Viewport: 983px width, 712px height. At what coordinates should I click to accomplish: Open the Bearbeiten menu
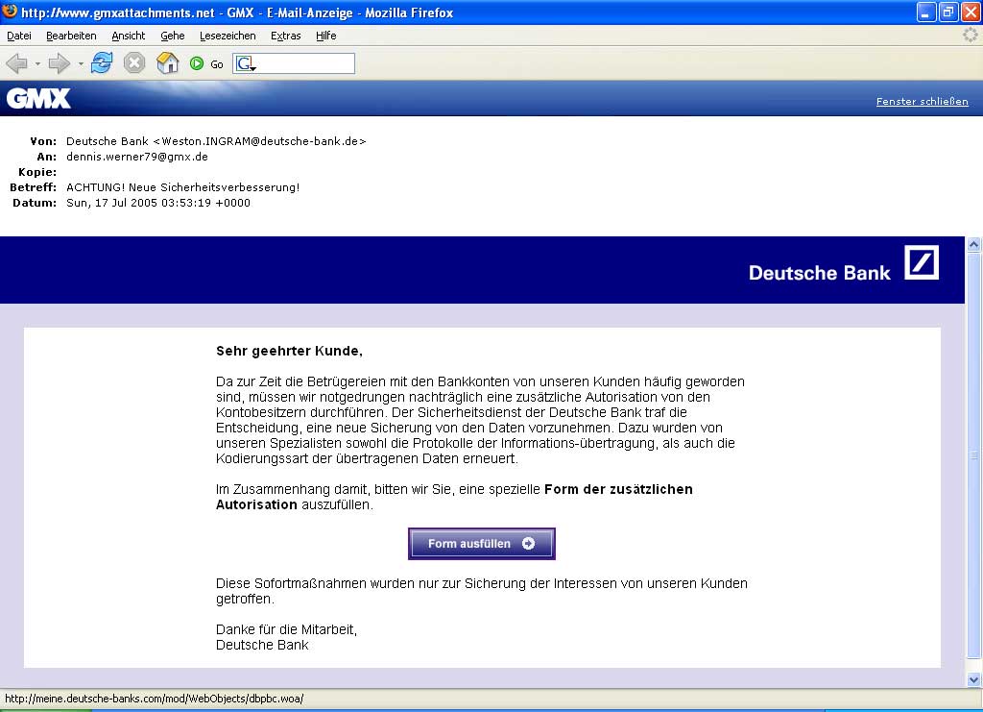(x=71, y=36)
